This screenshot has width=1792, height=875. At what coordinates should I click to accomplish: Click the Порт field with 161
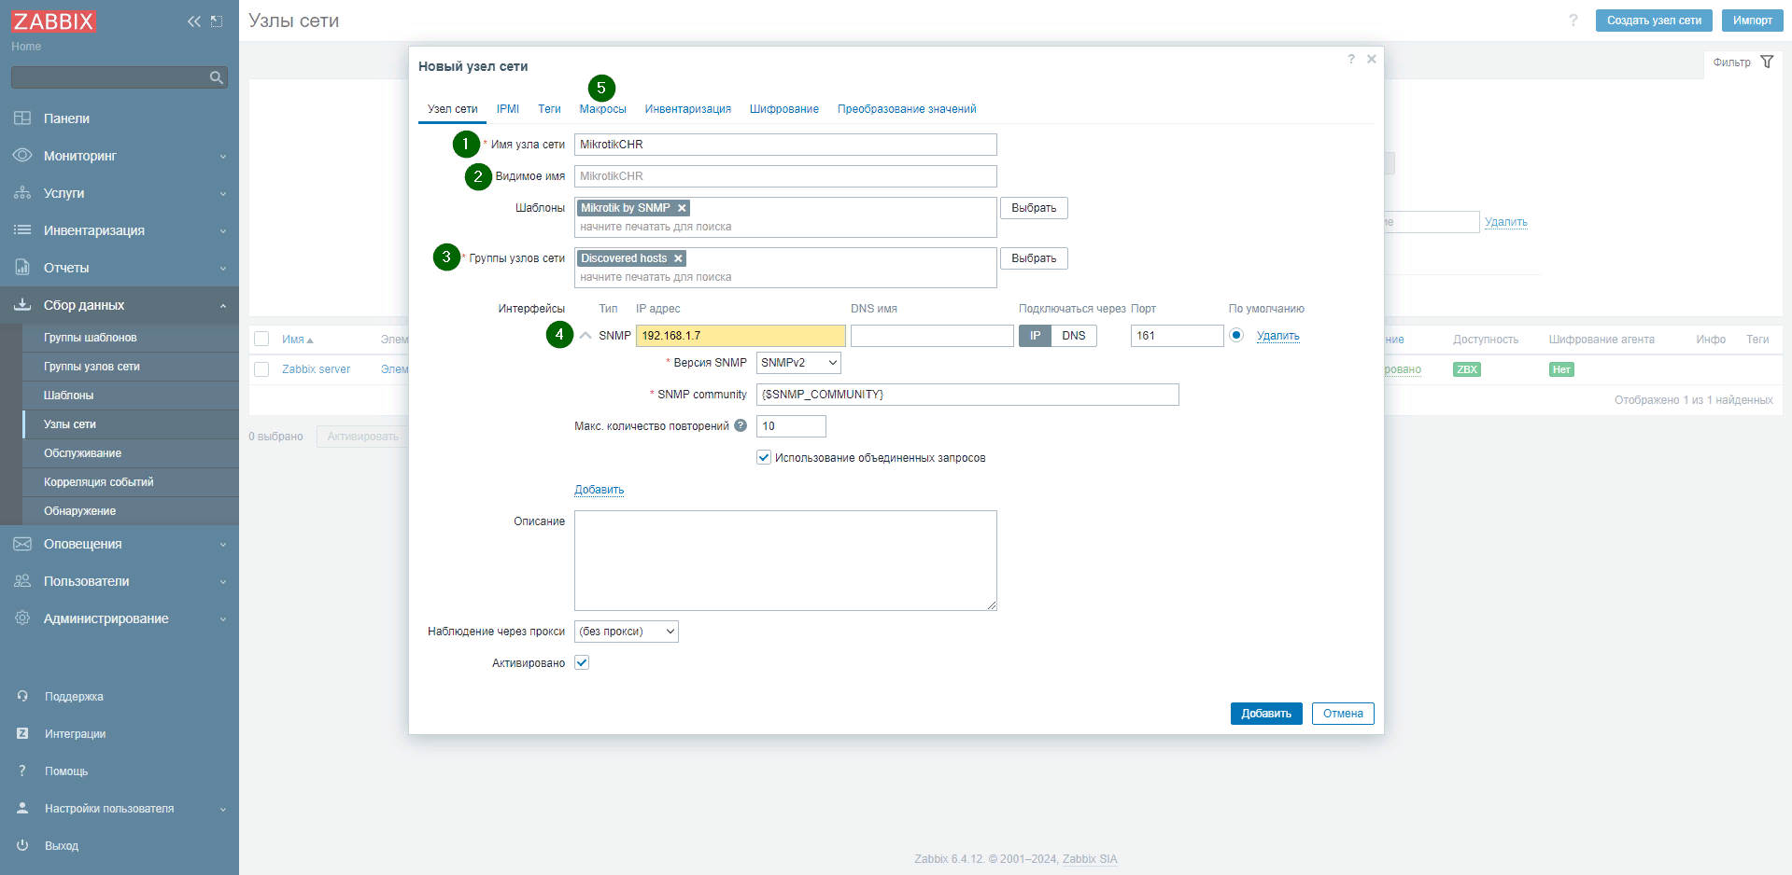click(1177, 336)
